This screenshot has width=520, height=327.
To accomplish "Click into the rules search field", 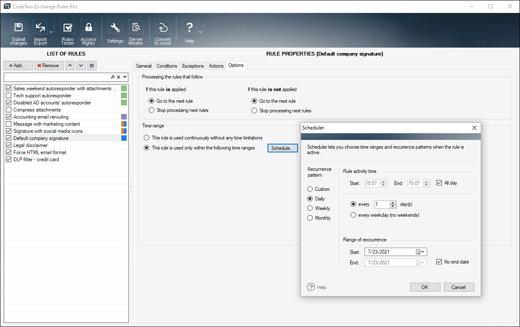I will (57, 77).
